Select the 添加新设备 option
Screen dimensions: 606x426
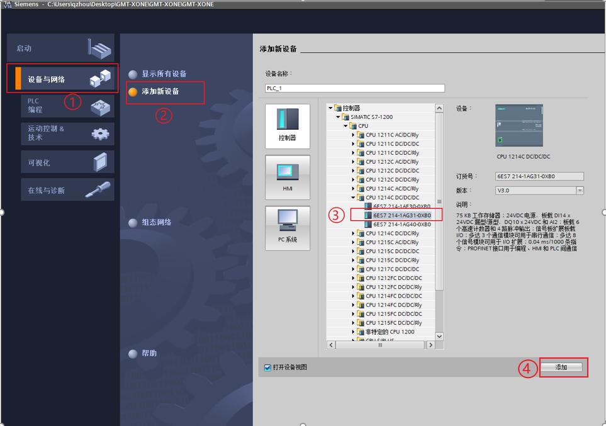tap(161, 92)
